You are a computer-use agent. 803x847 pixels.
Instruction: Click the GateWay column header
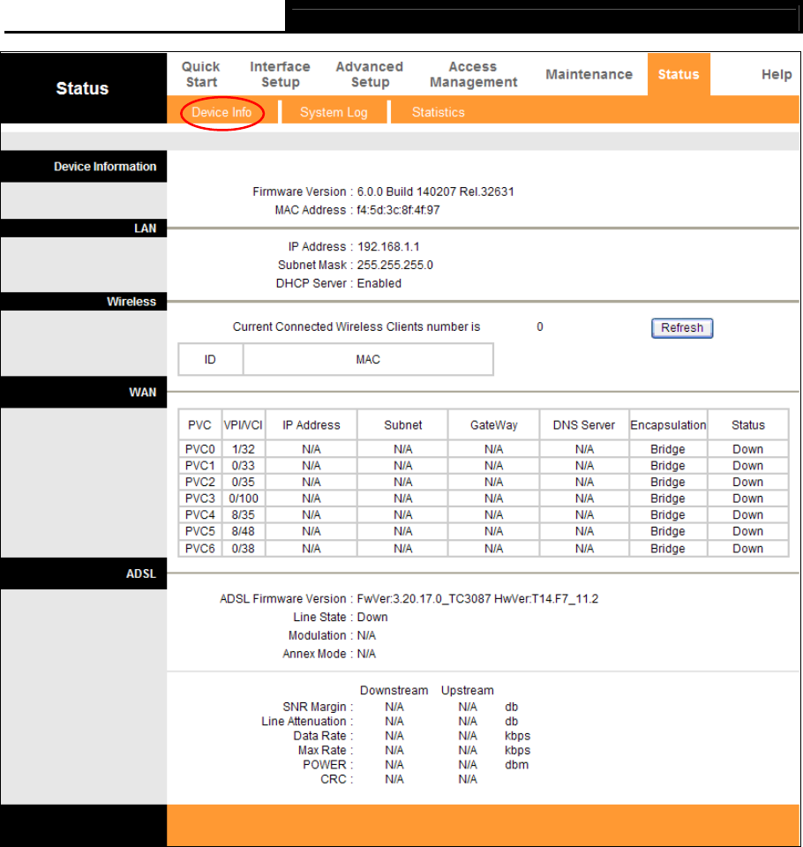point(493,425)
